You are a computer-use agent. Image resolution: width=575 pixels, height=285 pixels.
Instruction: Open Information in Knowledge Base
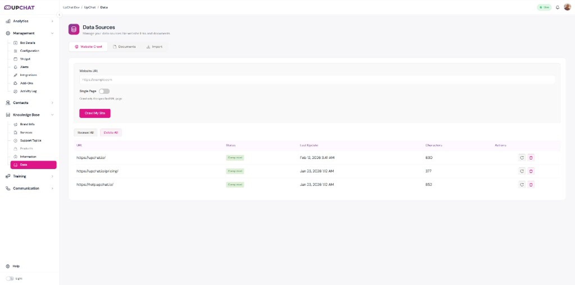point(28,157)
